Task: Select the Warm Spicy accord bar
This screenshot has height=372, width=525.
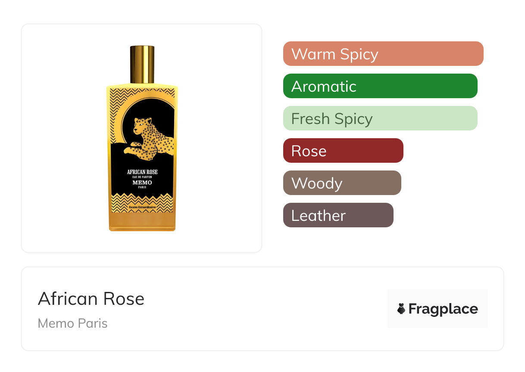Action: point(383,54)
